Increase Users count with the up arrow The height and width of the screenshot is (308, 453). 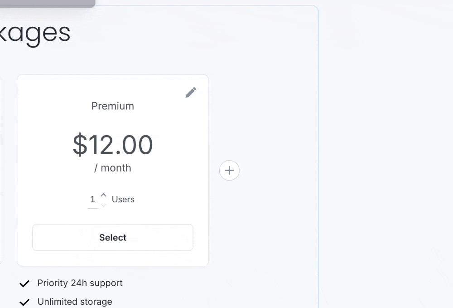tap(103, 195)
